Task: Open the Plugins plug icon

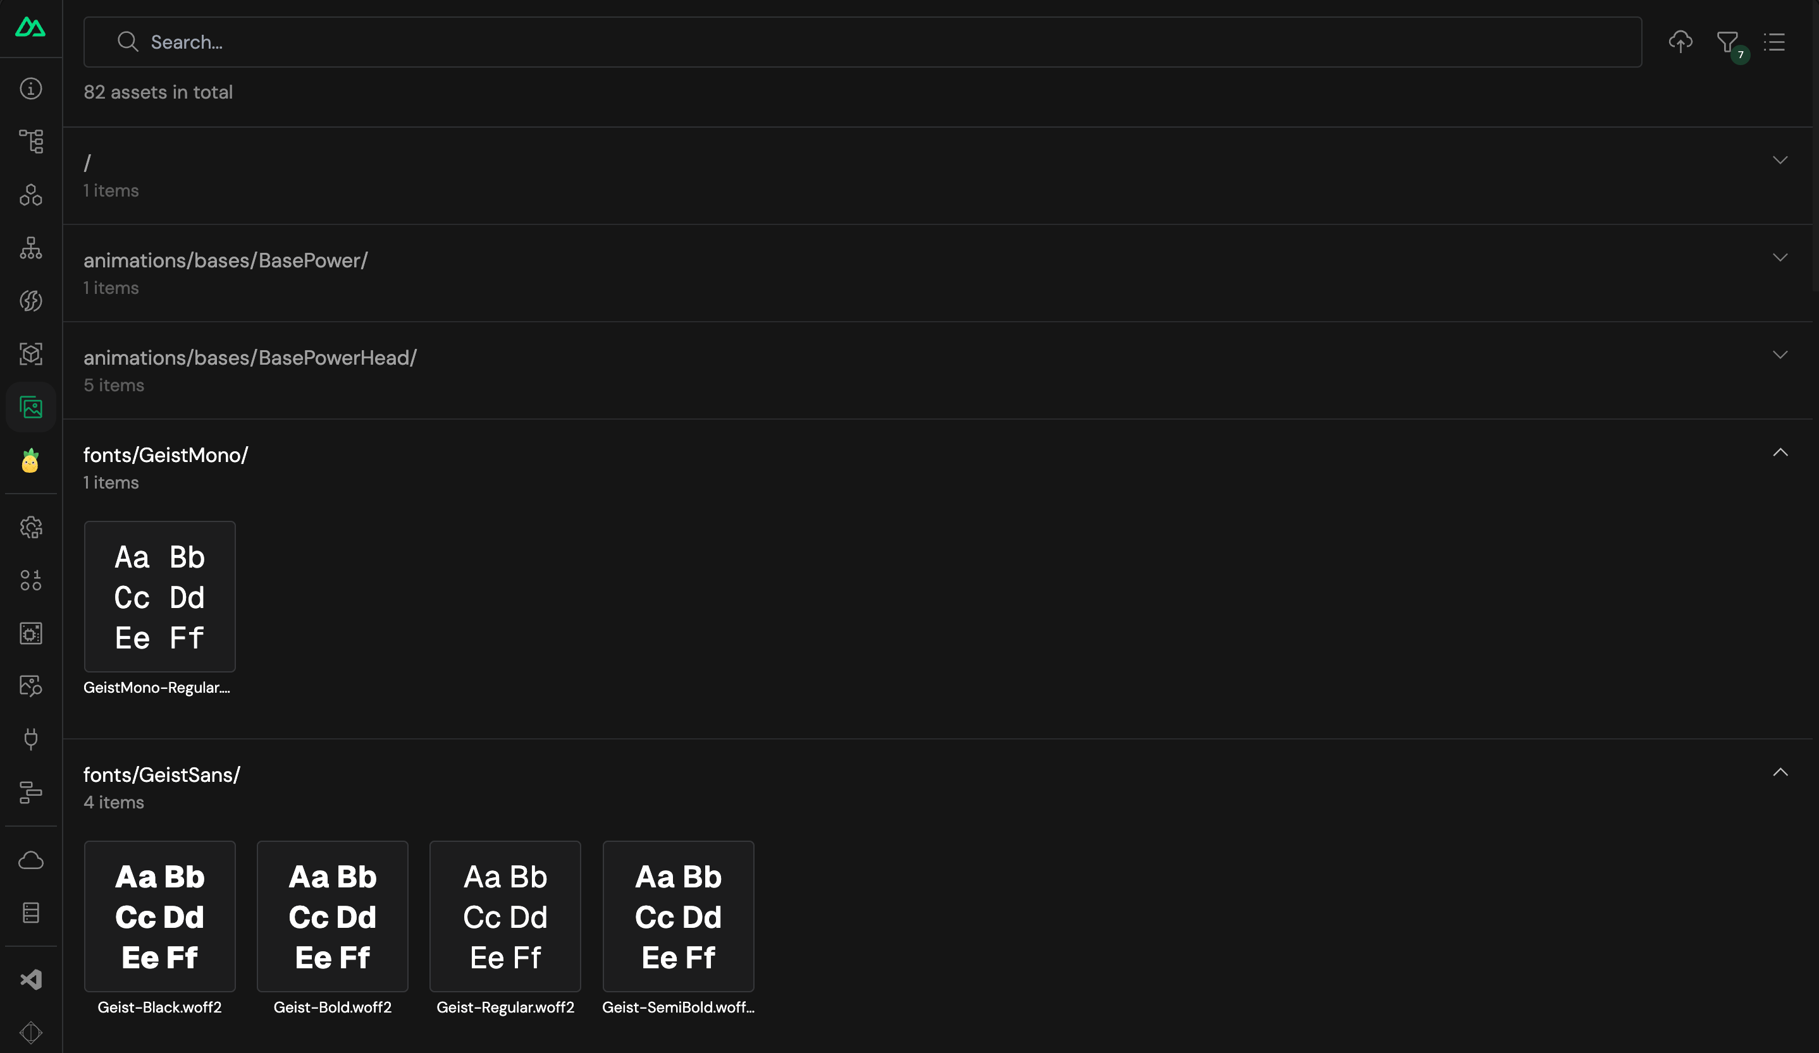Action: (30, 738)
